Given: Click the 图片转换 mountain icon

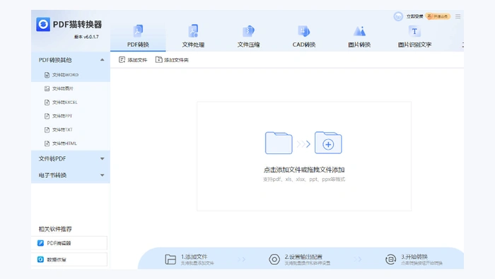Looking at the screenshot, I should (x=359, y=31).
